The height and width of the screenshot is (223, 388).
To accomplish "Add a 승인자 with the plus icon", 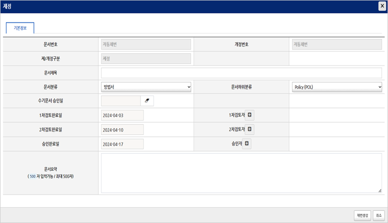I will [x=246, y=144].
